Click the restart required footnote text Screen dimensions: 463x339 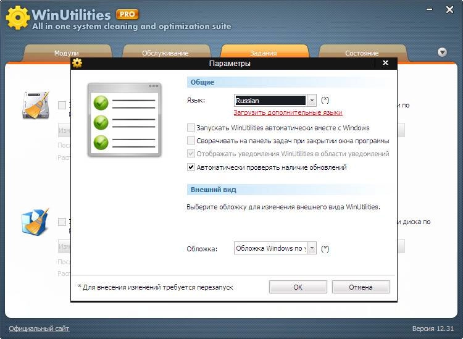156,287
